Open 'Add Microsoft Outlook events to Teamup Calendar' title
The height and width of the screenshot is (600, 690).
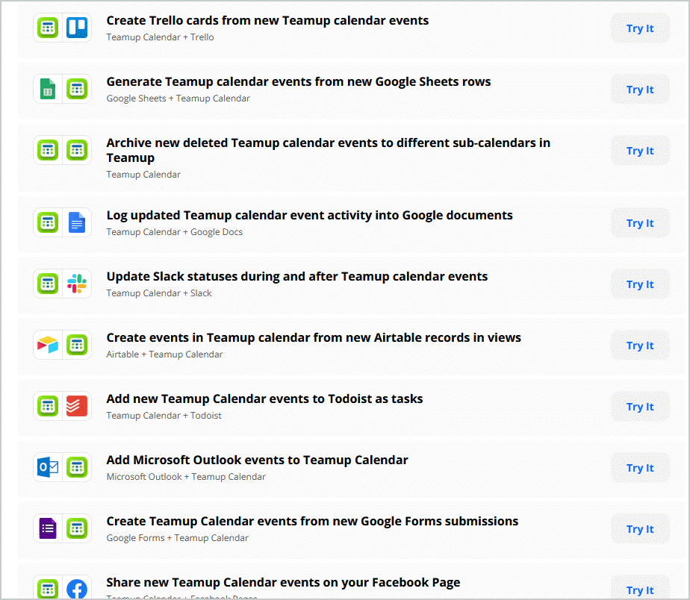click(258, 460)
